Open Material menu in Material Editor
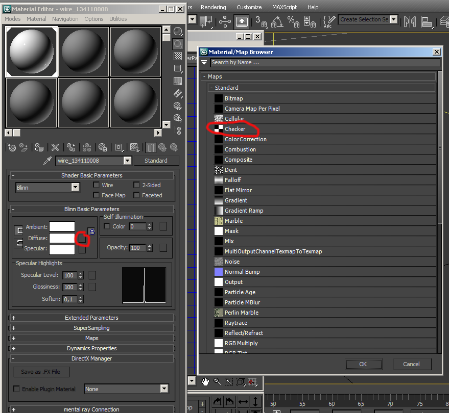 pos(36,19)
